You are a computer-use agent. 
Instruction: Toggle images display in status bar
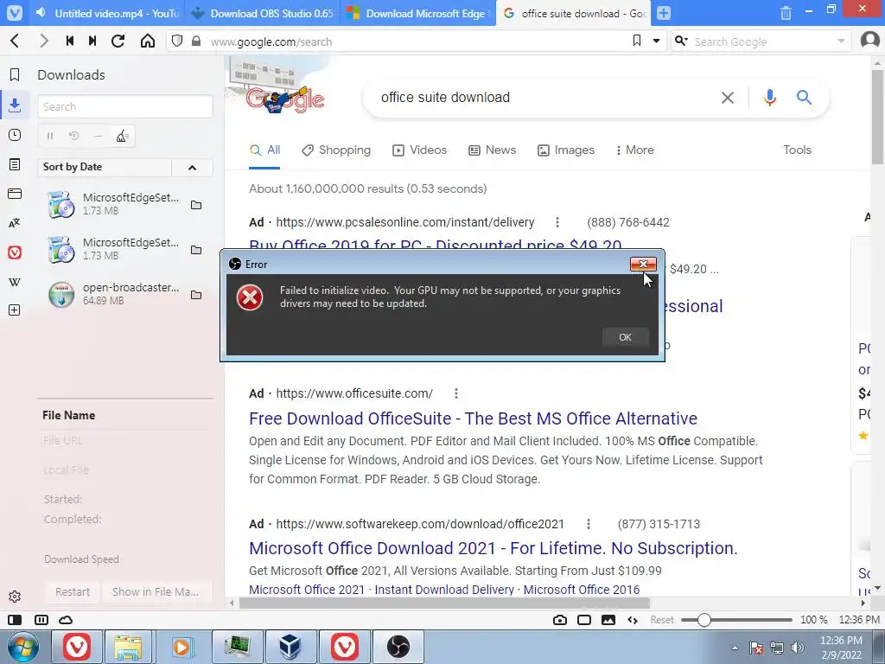coord(608,620)
